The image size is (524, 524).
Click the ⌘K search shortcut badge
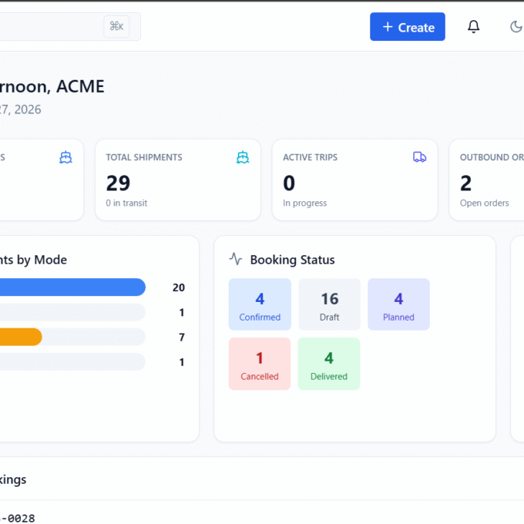click(x=116, y=26)
